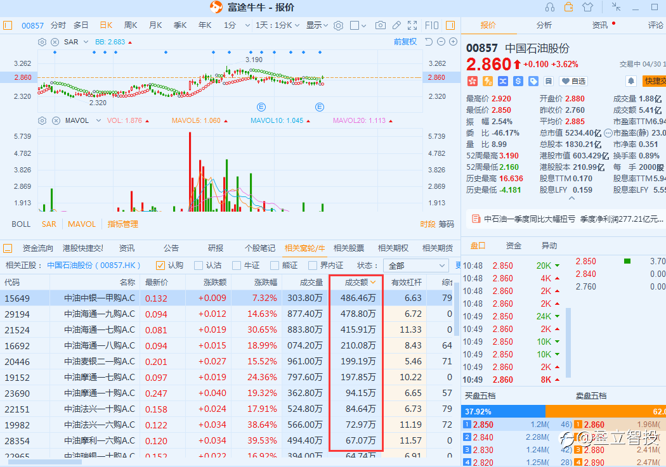666x467 pixels.
Task: Open 指标管理 indicator manager
Action: point(123,224)
